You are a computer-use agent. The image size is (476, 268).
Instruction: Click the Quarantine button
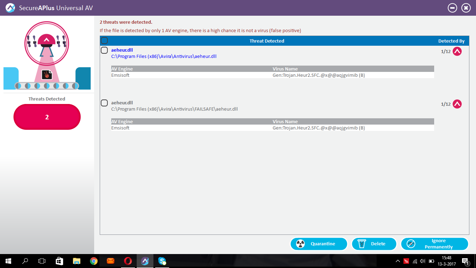tap(319, 244)
